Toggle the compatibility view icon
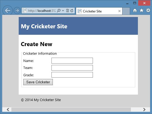The image size is (152, 114). (67, 11)
